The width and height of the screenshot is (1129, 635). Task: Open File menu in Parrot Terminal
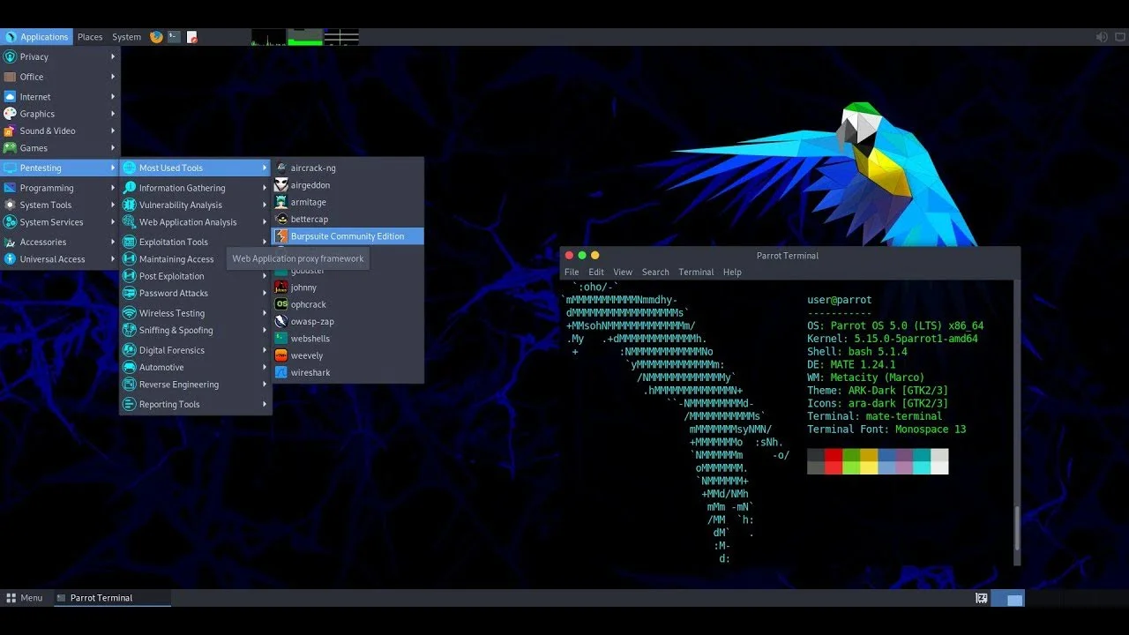(x=572, y=272)
